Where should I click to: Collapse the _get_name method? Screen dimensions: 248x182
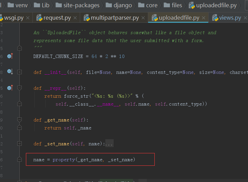pos(19,120)
